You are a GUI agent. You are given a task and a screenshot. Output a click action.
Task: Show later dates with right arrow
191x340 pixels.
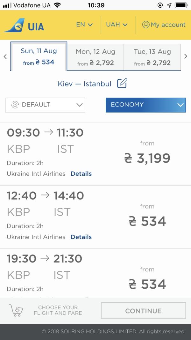[x=186, y=57]
